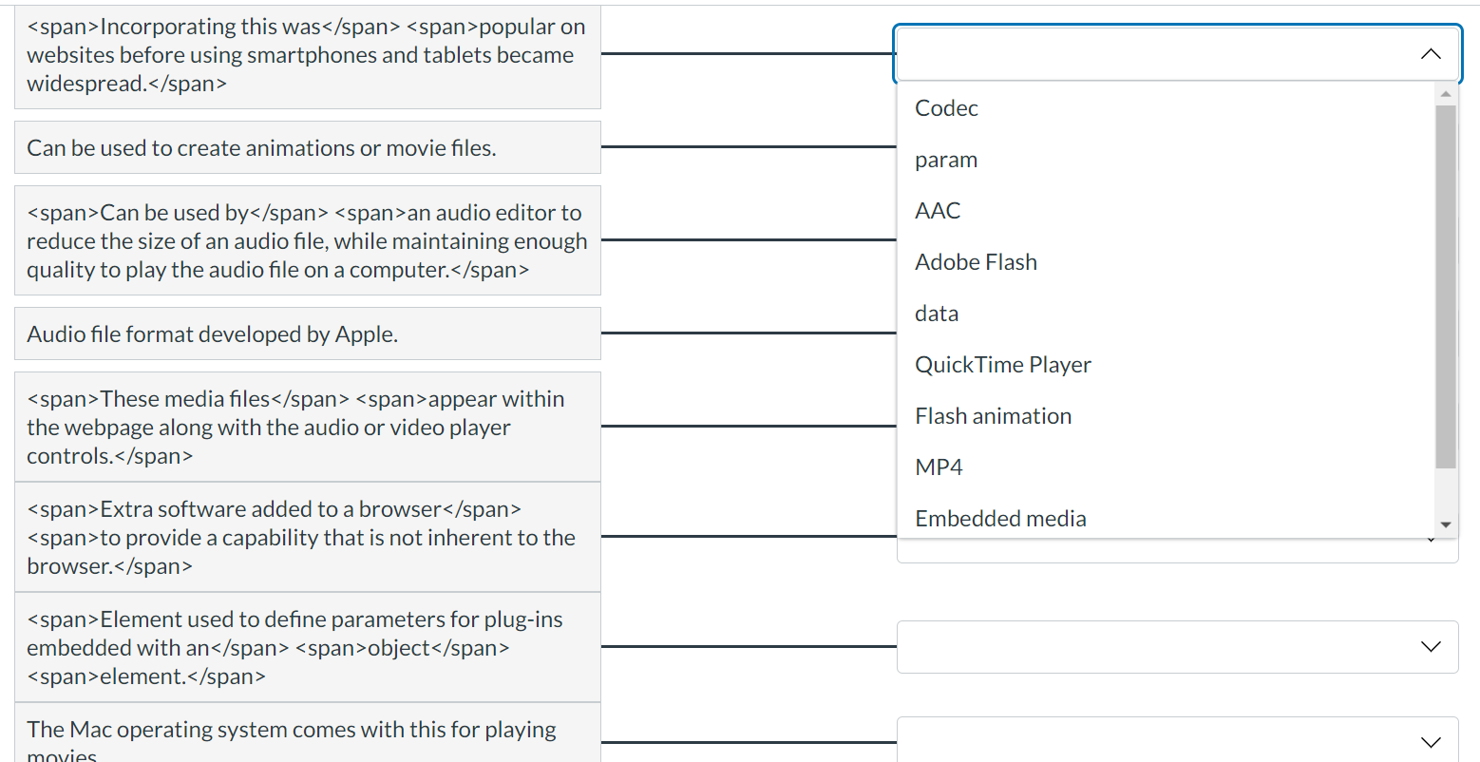Screen dimensions: 1480x762
Task: Click the question about reducing audio file size
Action: click(306, 239)
